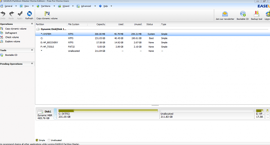Expand View menu dropdown arrow

point(33,6)
